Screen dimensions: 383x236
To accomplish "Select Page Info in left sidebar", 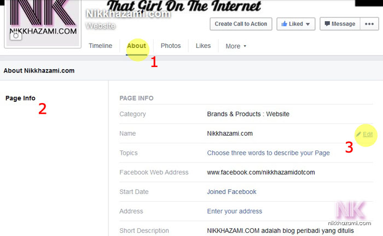I will tap(20, 98).
